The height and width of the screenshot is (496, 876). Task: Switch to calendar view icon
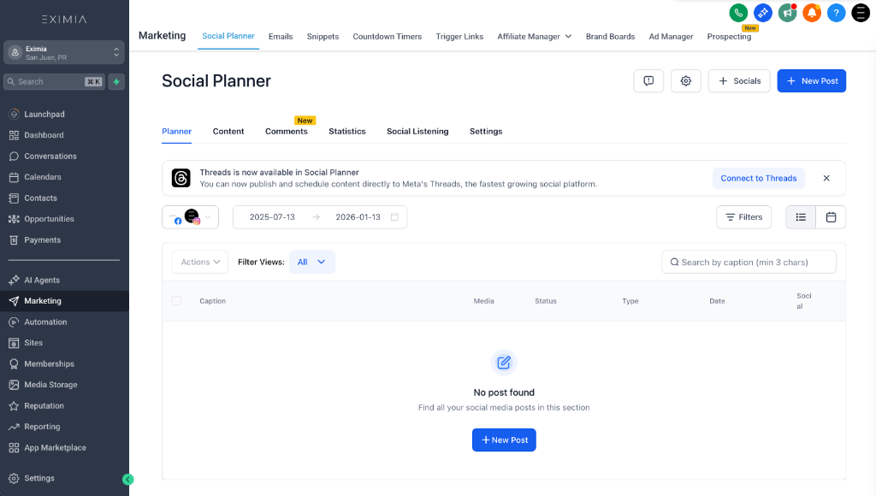[x=831, y=217]
